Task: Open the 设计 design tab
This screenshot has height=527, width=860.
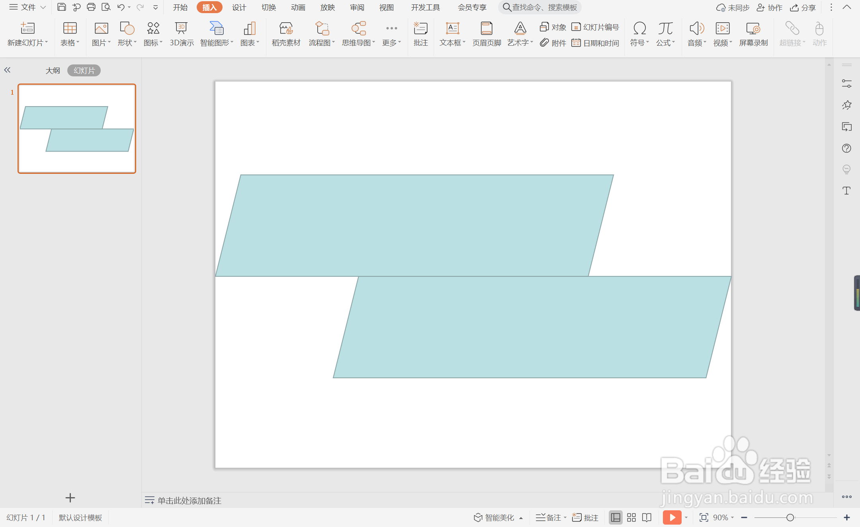Action: coord(239,8)
